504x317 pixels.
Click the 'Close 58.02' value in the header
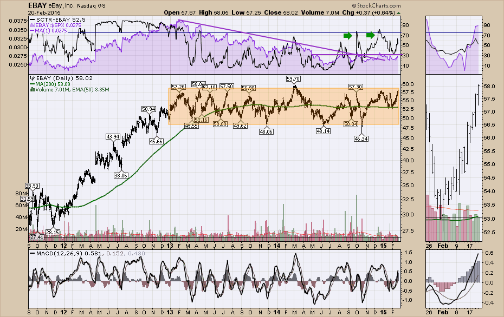coord(281,12)
